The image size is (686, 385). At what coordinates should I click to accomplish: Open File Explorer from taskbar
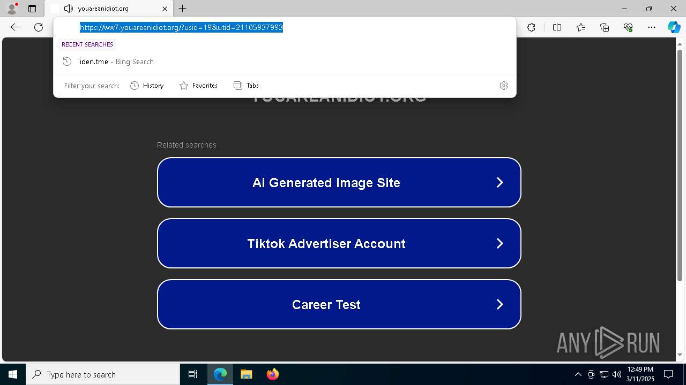(x=246, y=374)
